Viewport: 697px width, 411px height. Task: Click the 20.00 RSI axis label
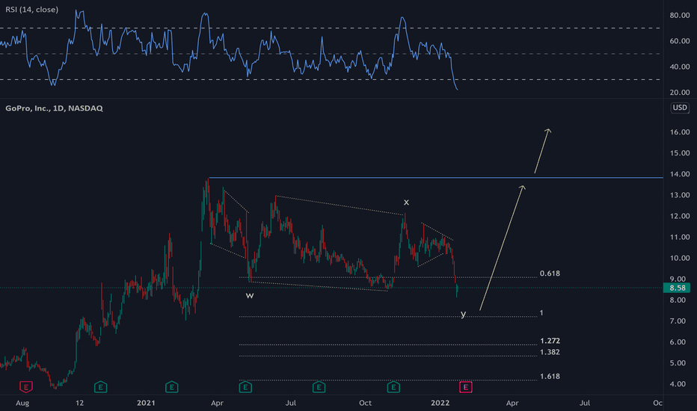pyautogui.click(x=680, y=93)
